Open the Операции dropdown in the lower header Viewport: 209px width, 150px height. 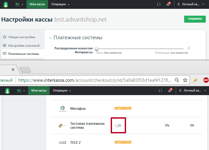point(62,91)
